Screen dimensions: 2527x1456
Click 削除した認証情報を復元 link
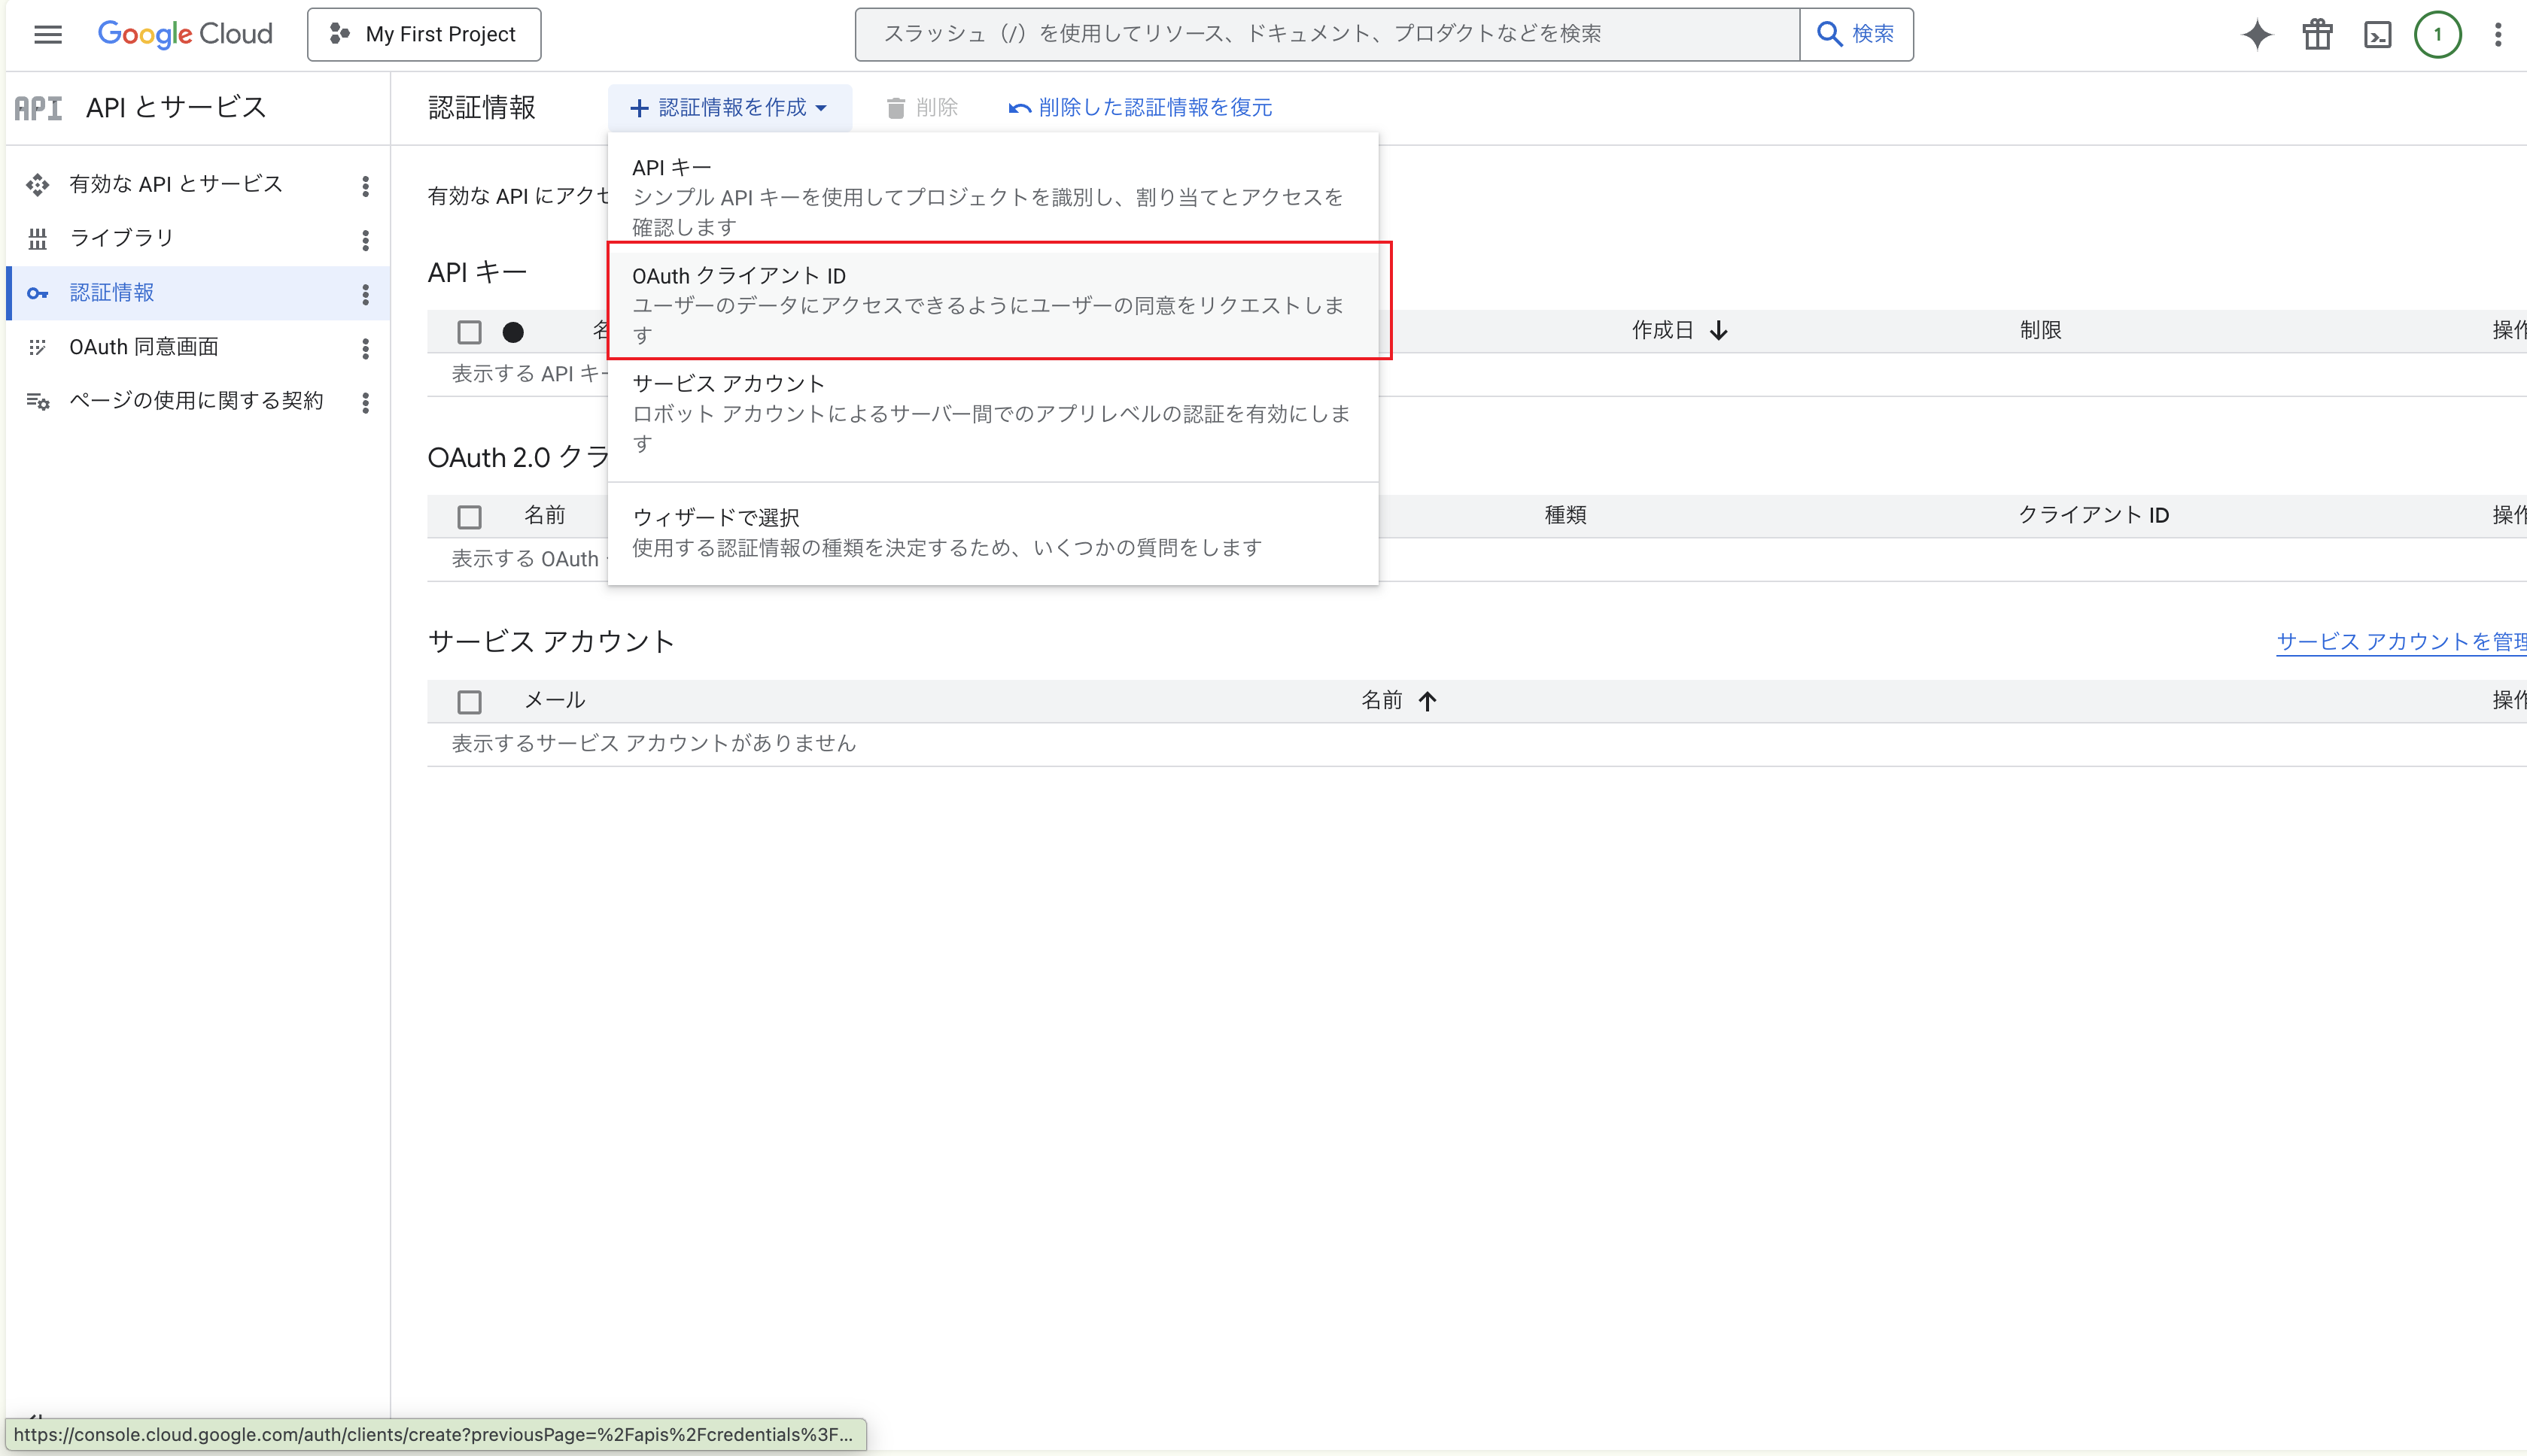point(1139,107)
